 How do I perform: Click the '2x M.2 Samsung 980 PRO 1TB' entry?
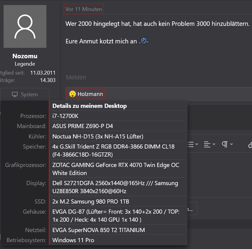pos(91,201)
